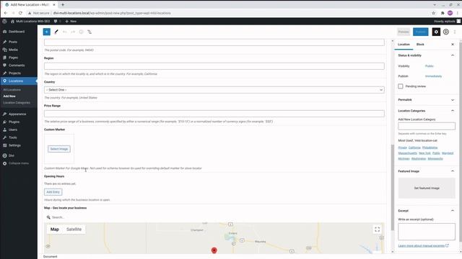Viewport: 462px width, 259px height.
Task: Focus the map Search field
Action: point(214,217)
